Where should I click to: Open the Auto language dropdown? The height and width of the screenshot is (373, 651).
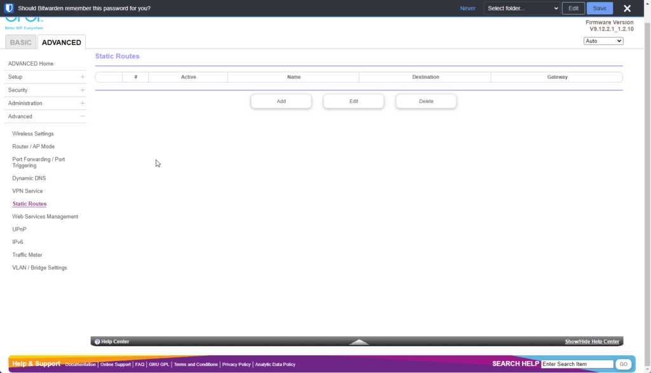point(603,41)
